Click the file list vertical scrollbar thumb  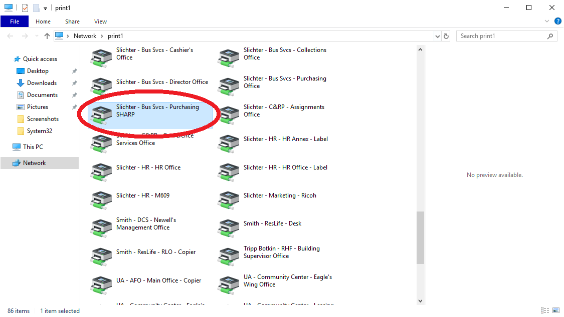pyautogui.click(x=420, y=238)
